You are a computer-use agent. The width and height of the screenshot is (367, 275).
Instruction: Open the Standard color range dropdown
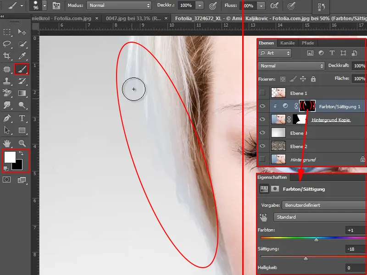[320, 217]
